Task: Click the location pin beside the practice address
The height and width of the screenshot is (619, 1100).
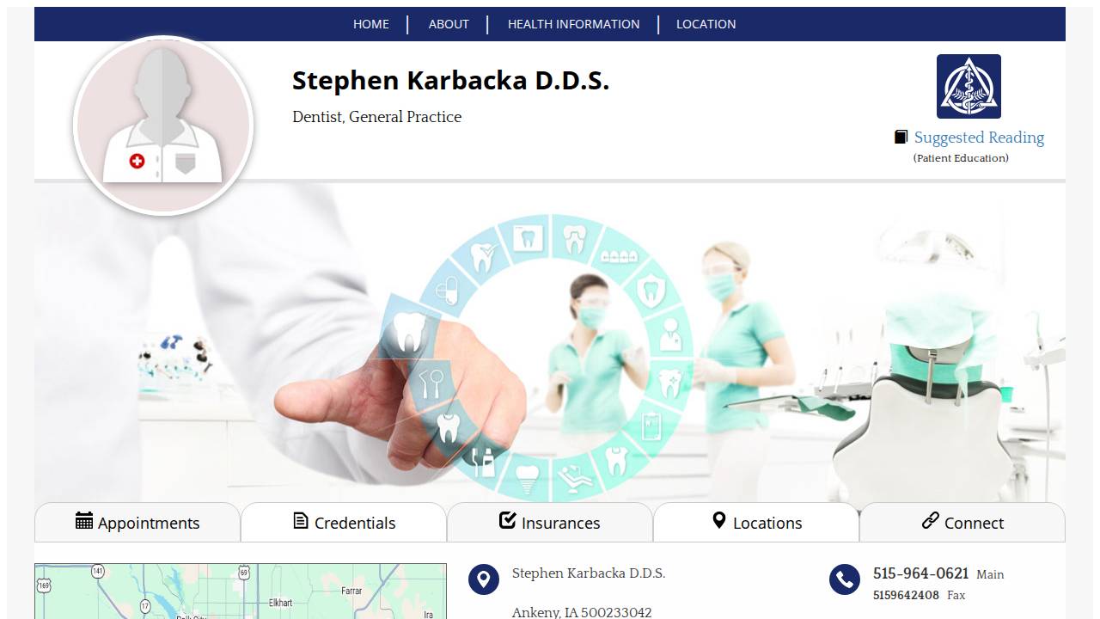Action: 484,580
